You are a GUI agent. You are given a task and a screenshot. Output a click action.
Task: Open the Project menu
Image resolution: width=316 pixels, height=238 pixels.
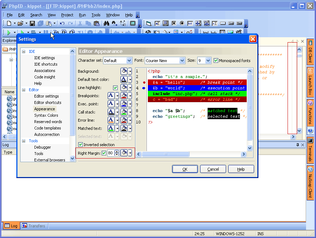tap(67, 15)
